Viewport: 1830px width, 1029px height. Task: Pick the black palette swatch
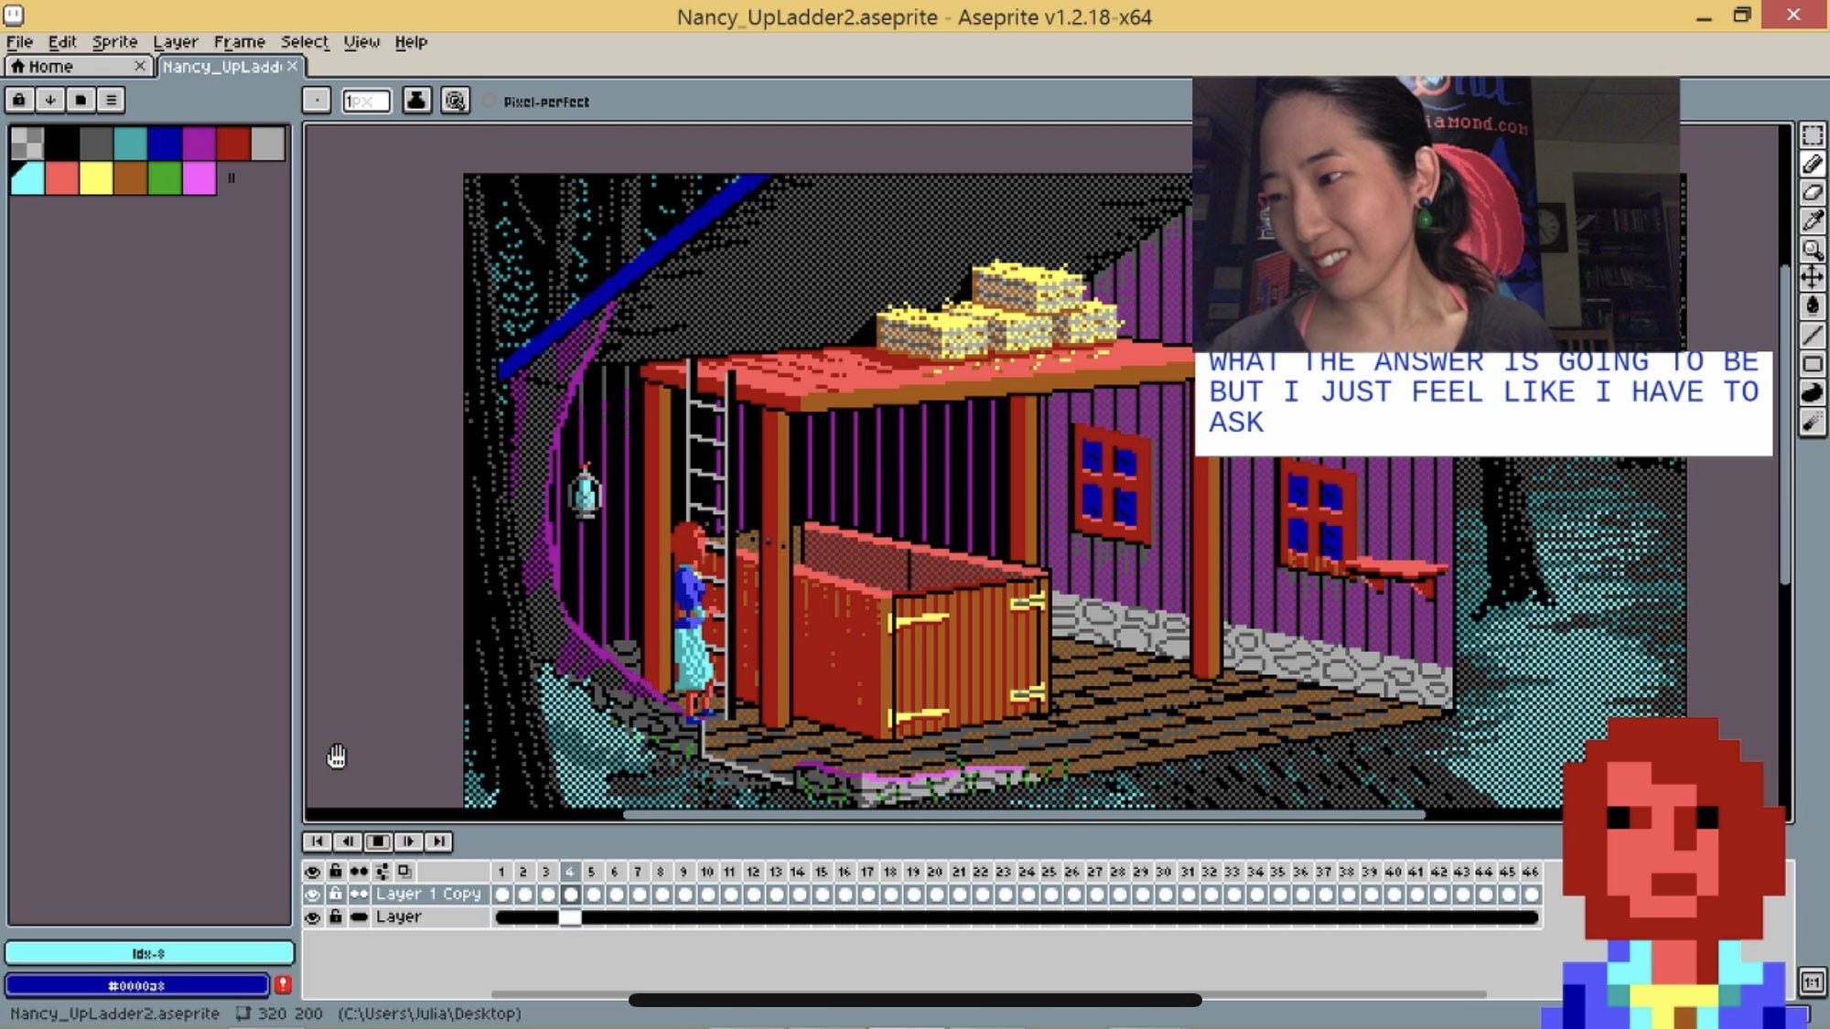[x=61, y=144]
